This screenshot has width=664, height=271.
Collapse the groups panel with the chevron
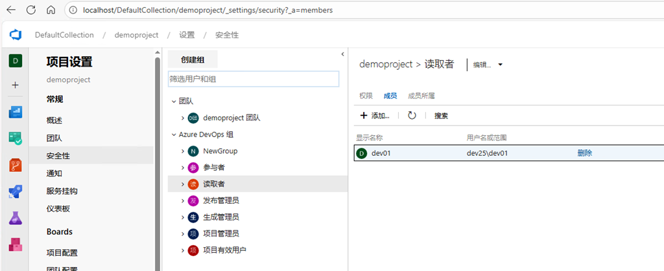pos(342,54)
